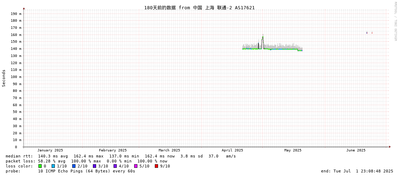Click the red 9/10 loss swatch
The height and width of the screenshot is (176, 399).
[x=156, y=166]
